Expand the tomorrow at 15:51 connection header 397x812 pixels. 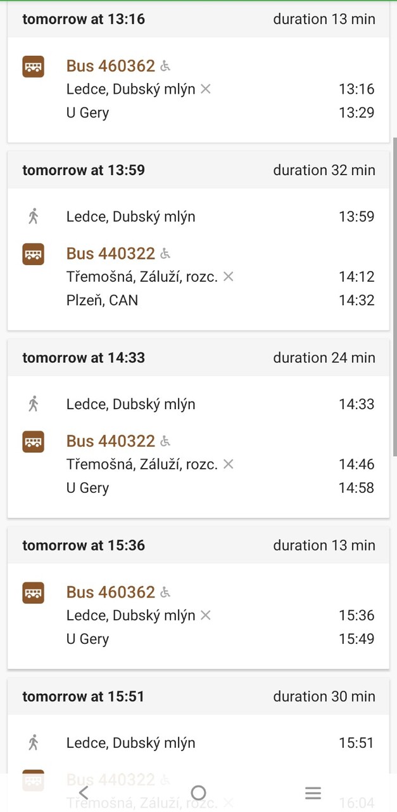point(198,697)
